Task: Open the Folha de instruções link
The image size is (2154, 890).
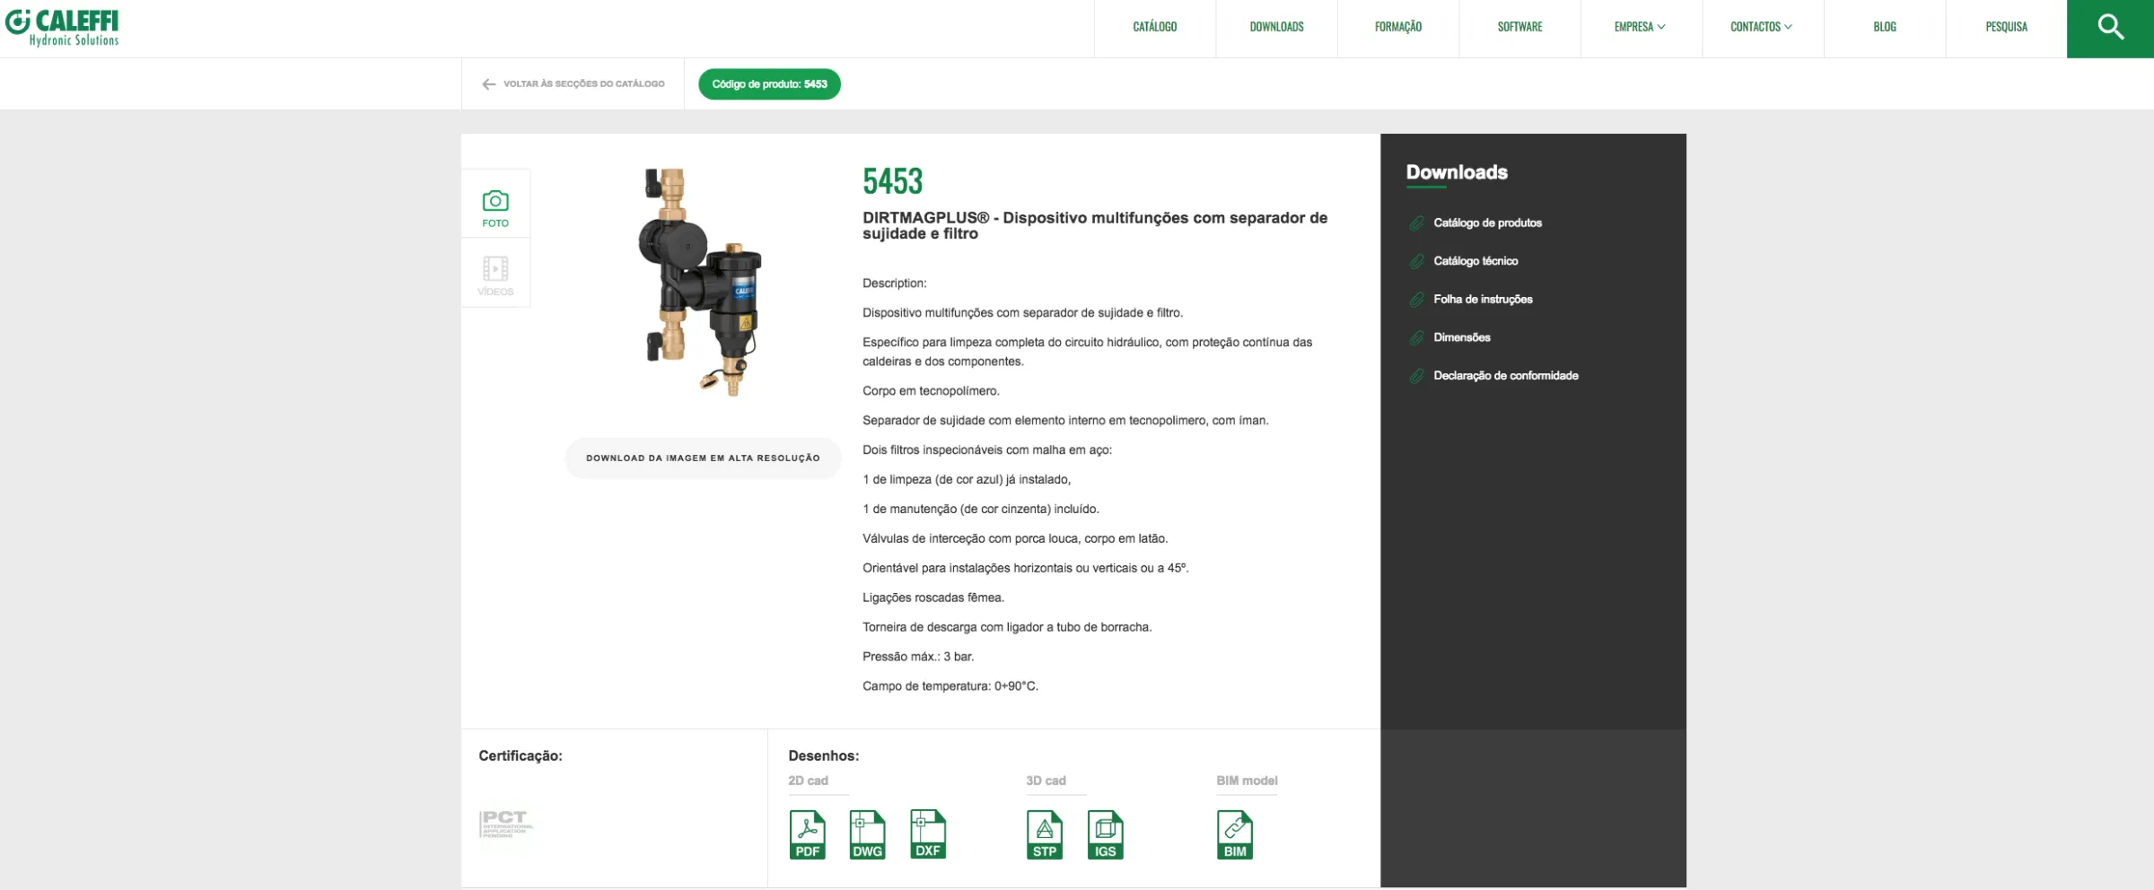Action: (x=1483, y=300)
